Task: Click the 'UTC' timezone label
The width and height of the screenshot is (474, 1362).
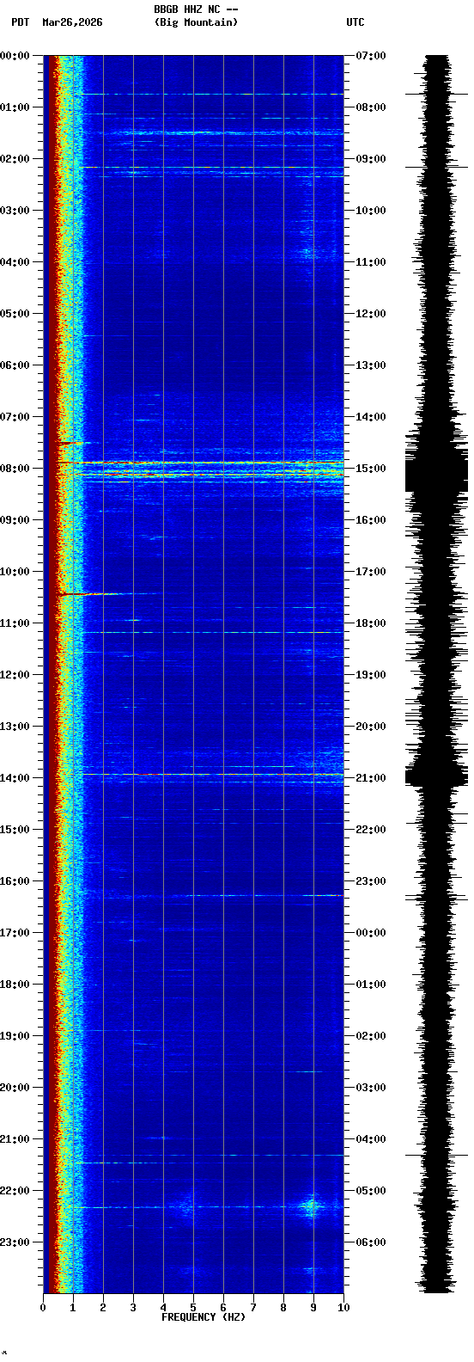Action: pos(355,22)
